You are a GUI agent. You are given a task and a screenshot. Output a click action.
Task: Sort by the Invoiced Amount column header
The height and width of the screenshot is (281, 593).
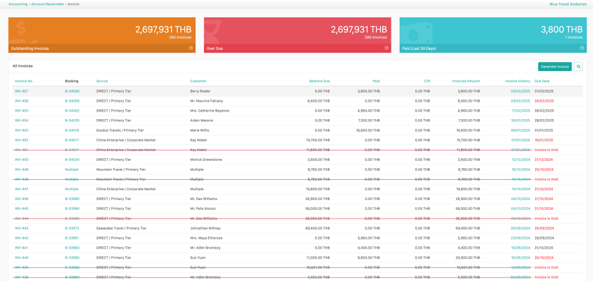tap(466, 81)
